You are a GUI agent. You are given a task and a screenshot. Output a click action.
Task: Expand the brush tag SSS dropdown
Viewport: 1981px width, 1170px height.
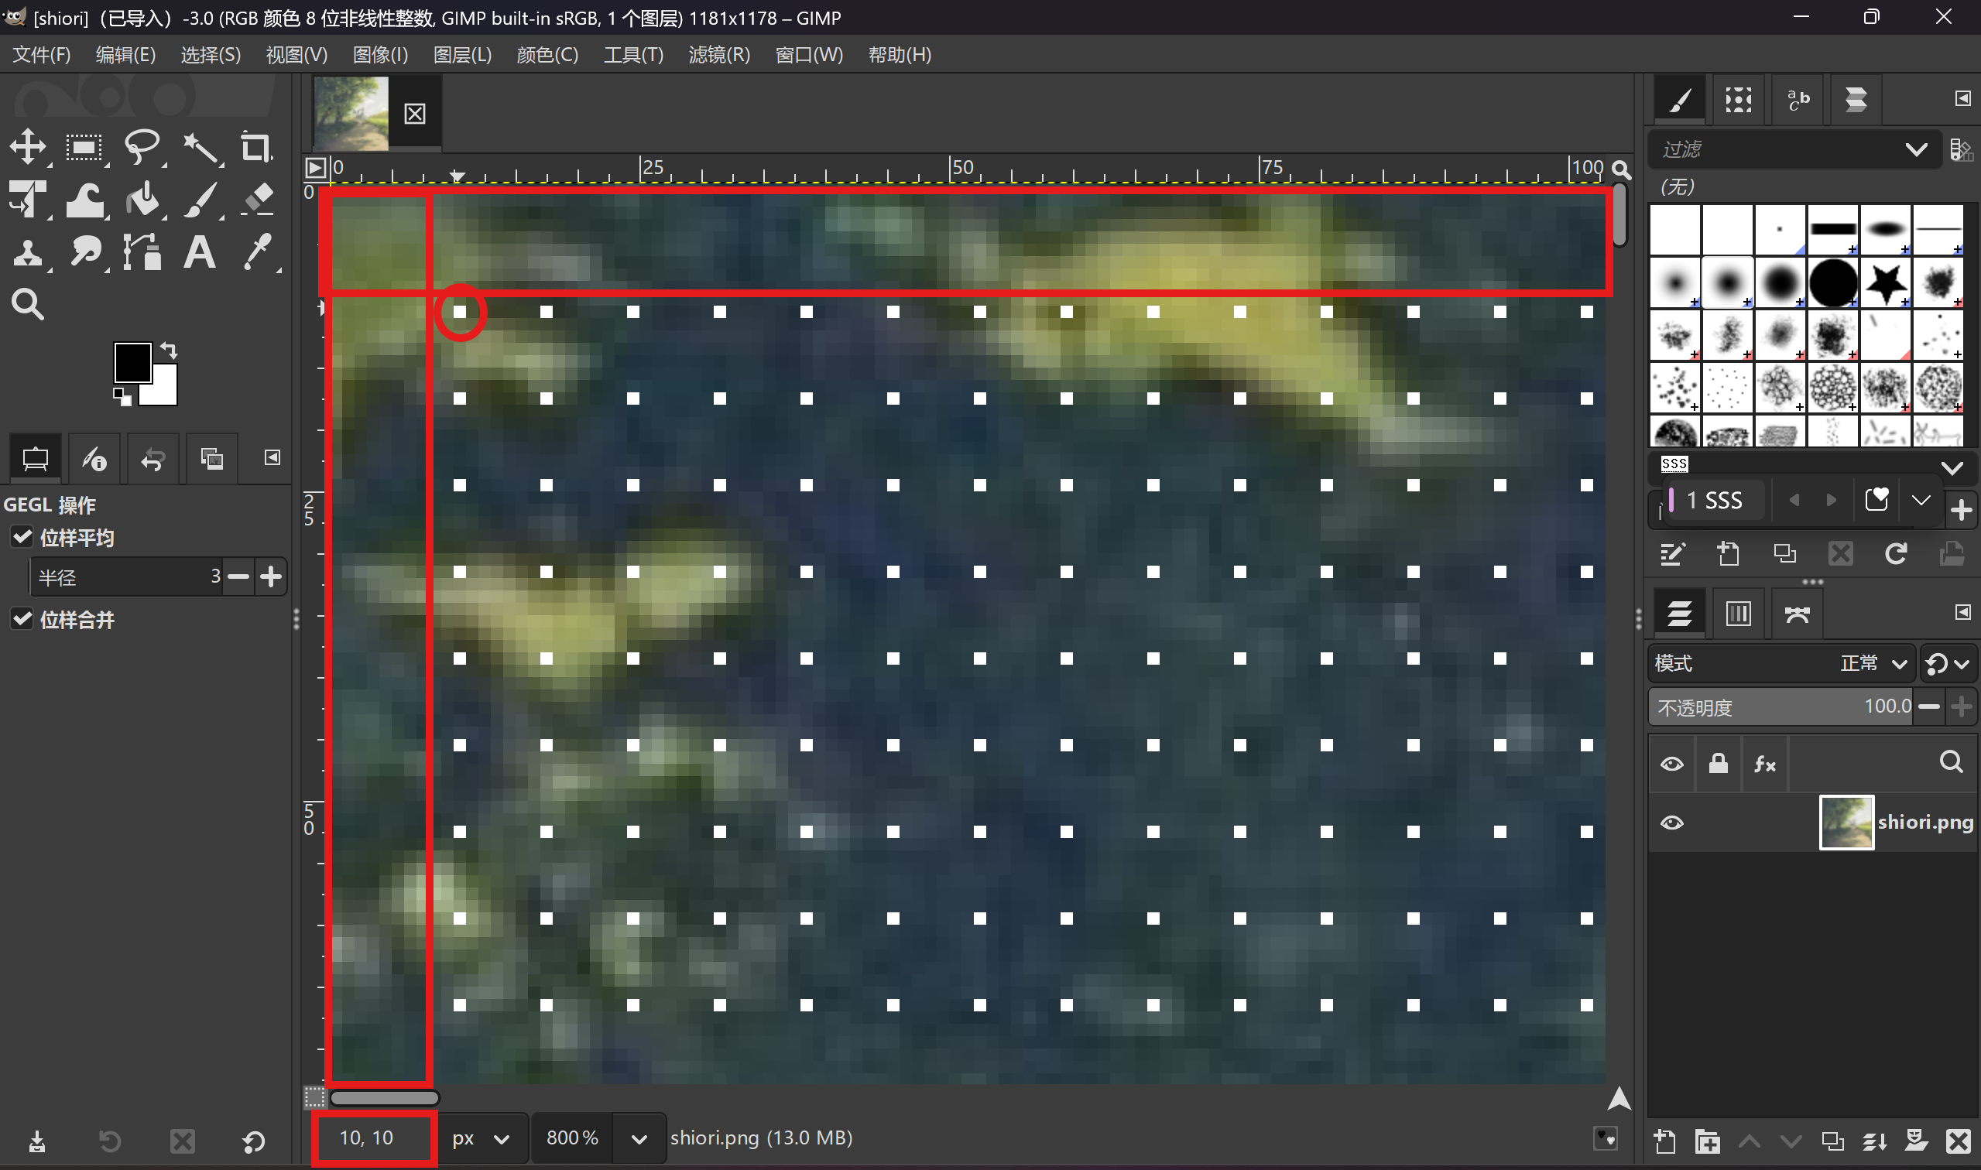pyautogui.click(x=1952, y=467)
